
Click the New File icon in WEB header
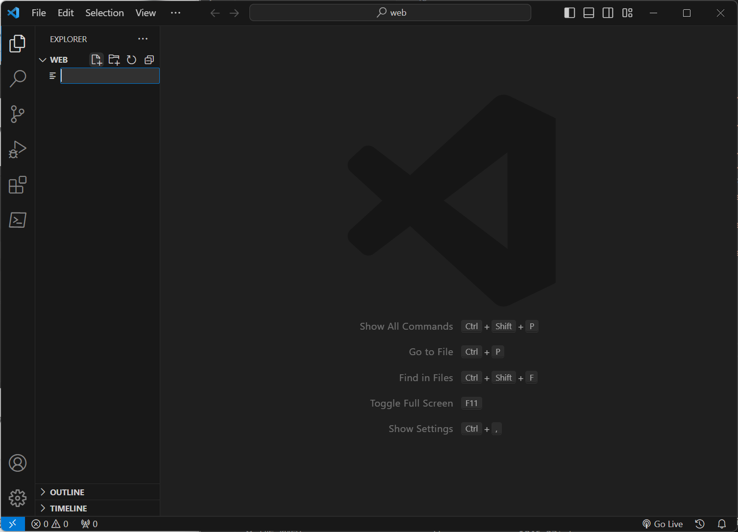pos(97,60)
